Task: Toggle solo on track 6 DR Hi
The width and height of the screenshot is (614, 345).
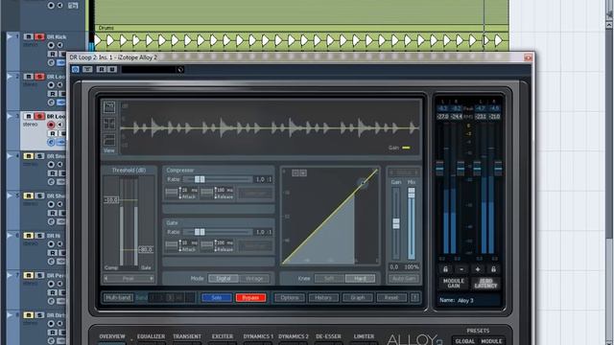Action: pyautogui.click(x=39, y=236)
